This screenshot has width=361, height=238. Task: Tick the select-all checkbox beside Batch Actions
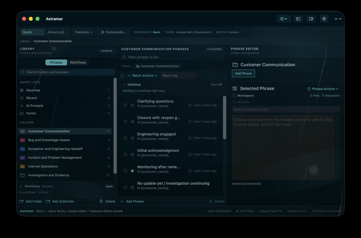click(x=123, y=75)
